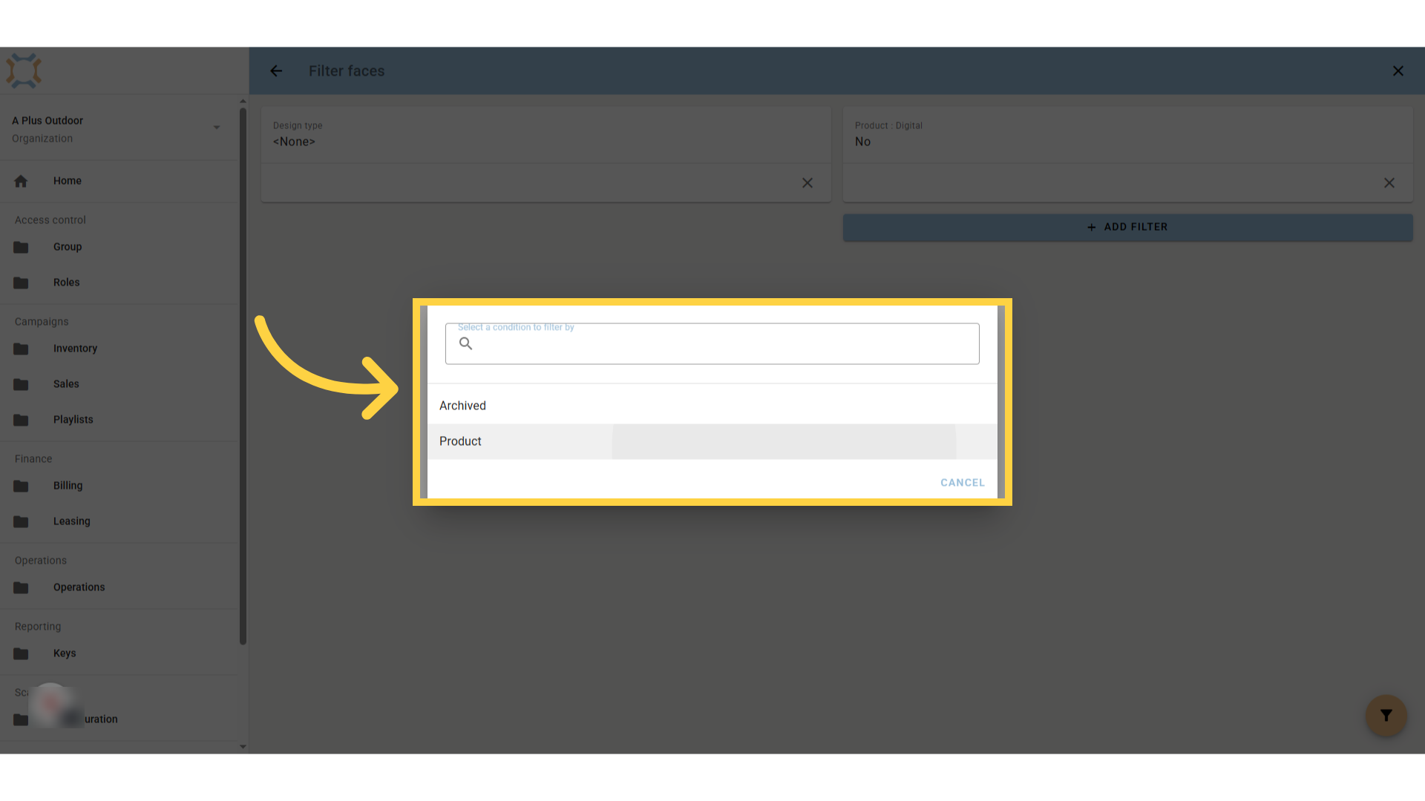Click the Home label in sidebar
The image size is (1425, 801).
tap(68, 181)
